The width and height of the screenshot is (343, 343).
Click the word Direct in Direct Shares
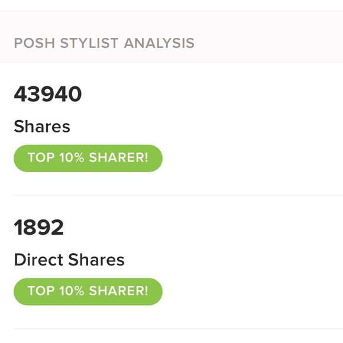pyautogui.click(x=38, y=260)
